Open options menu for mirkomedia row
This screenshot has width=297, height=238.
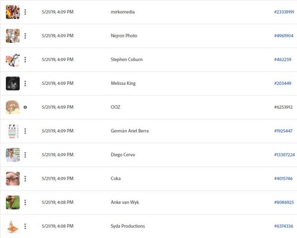(25, 12)
